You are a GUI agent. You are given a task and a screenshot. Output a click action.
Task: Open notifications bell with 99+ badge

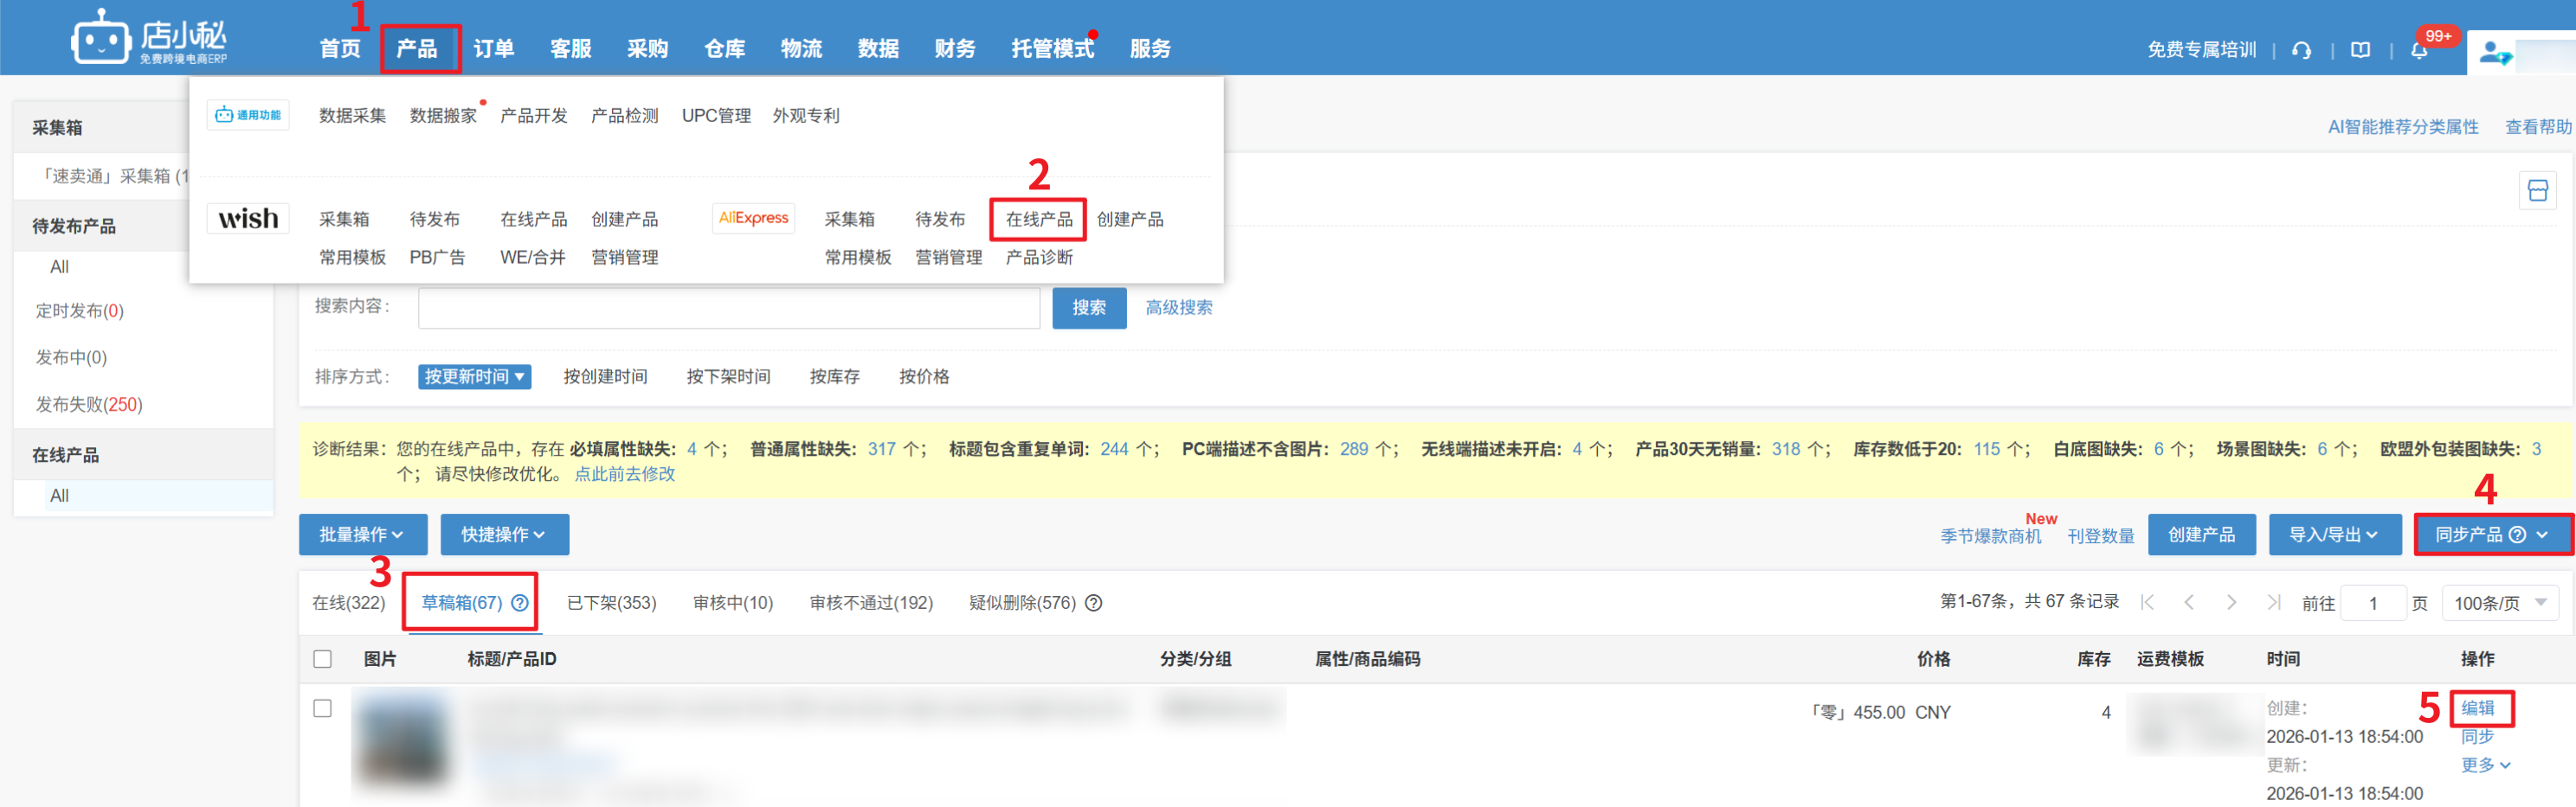[x=2419, y=51]
